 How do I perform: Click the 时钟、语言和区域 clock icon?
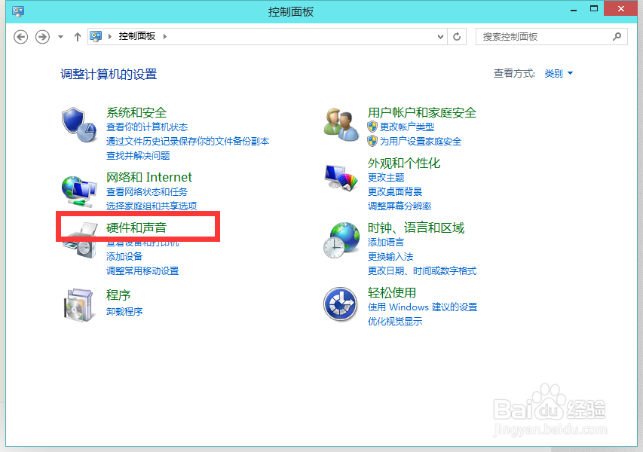pos(341,241)
